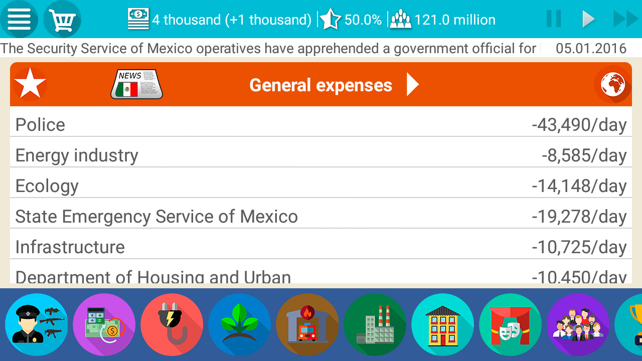Viewport: 642px width, 361px height.
Task: Open the Energy industry plug icon
Action: (172, 324)
